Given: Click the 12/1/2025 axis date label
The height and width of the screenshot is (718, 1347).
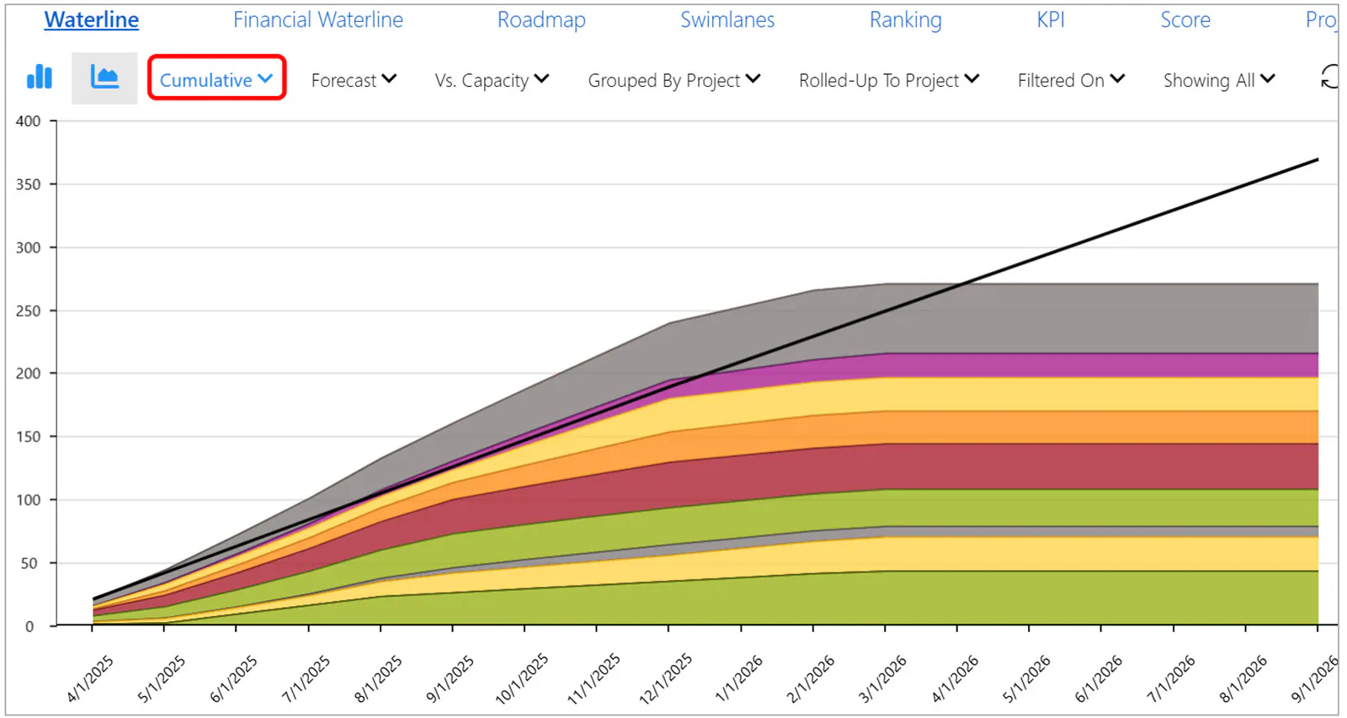Looking at the screenshot, I should coord(666,678).
